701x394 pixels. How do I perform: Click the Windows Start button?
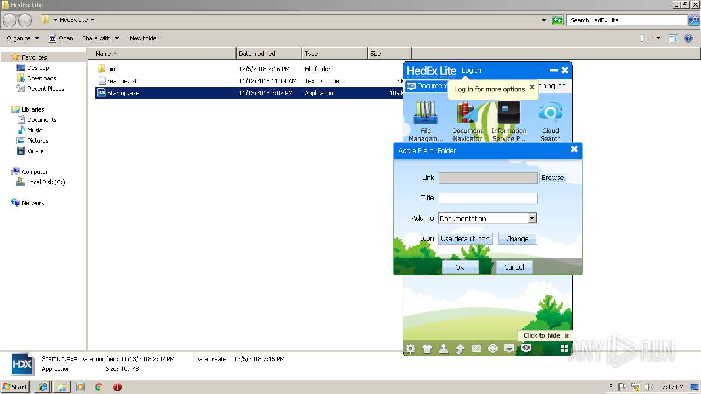15,386
